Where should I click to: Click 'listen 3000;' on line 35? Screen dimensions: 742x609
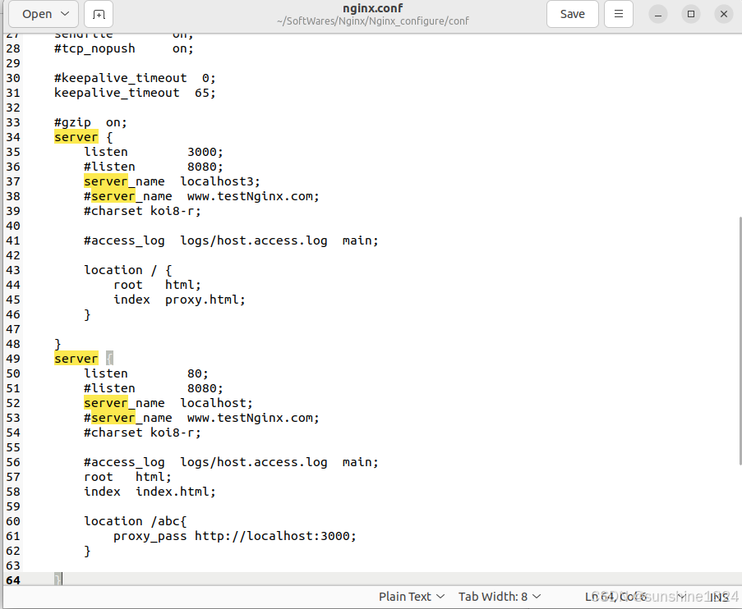tap(154, 152)
